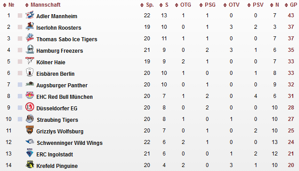Screen dimensions: 299x171
Task: Click the Eisbären Berlin polar bear logo
Action: click(x=30, y=73)
